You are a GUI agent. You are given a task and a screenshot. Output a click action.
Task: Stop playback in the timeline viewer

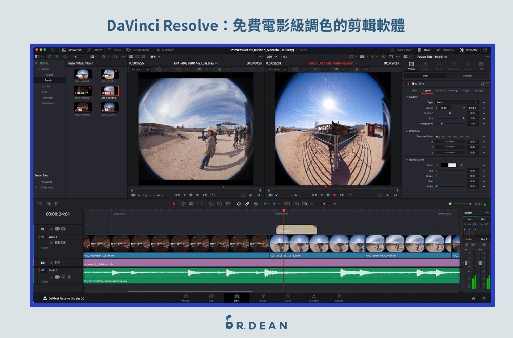tap(328, 195)
